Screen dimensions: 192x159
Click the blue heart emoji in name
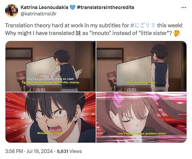point(72,7)
